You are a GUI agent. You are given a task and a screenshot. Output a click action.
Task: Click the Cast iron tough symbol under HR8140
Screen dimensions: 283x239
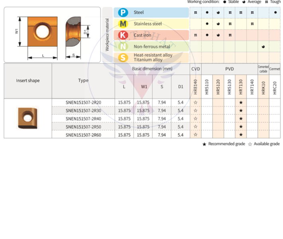195,35
